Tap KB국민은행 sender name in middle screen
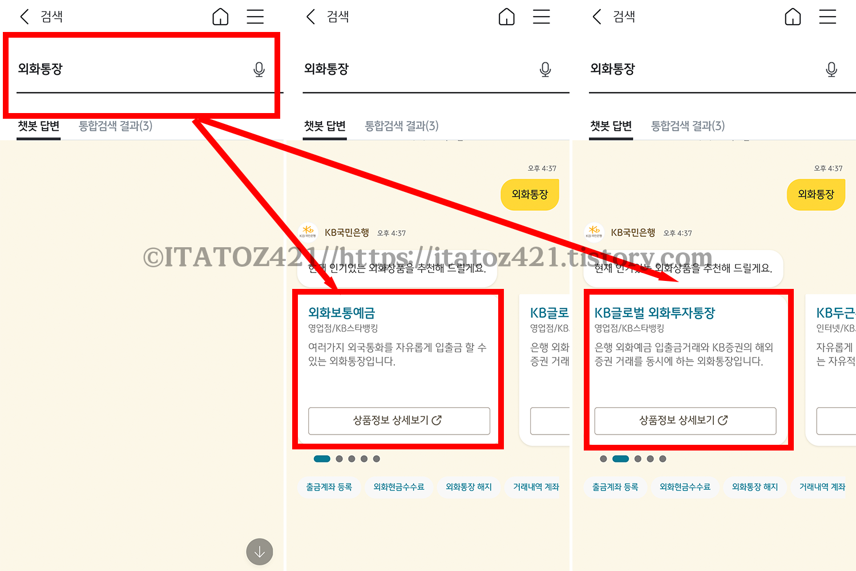 347,233
